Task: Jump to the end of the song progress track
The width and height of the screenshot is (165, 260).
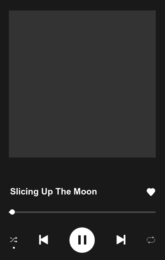Action: [x=155, y=212]
